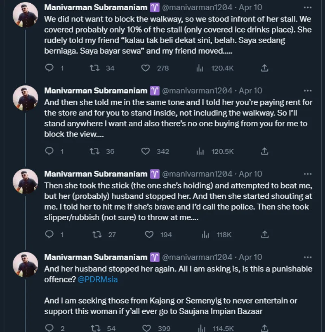The height and width of the screenshot is (332, 325).
Task: Open the @PDRMsia mention link
Action: coord(97,280)
